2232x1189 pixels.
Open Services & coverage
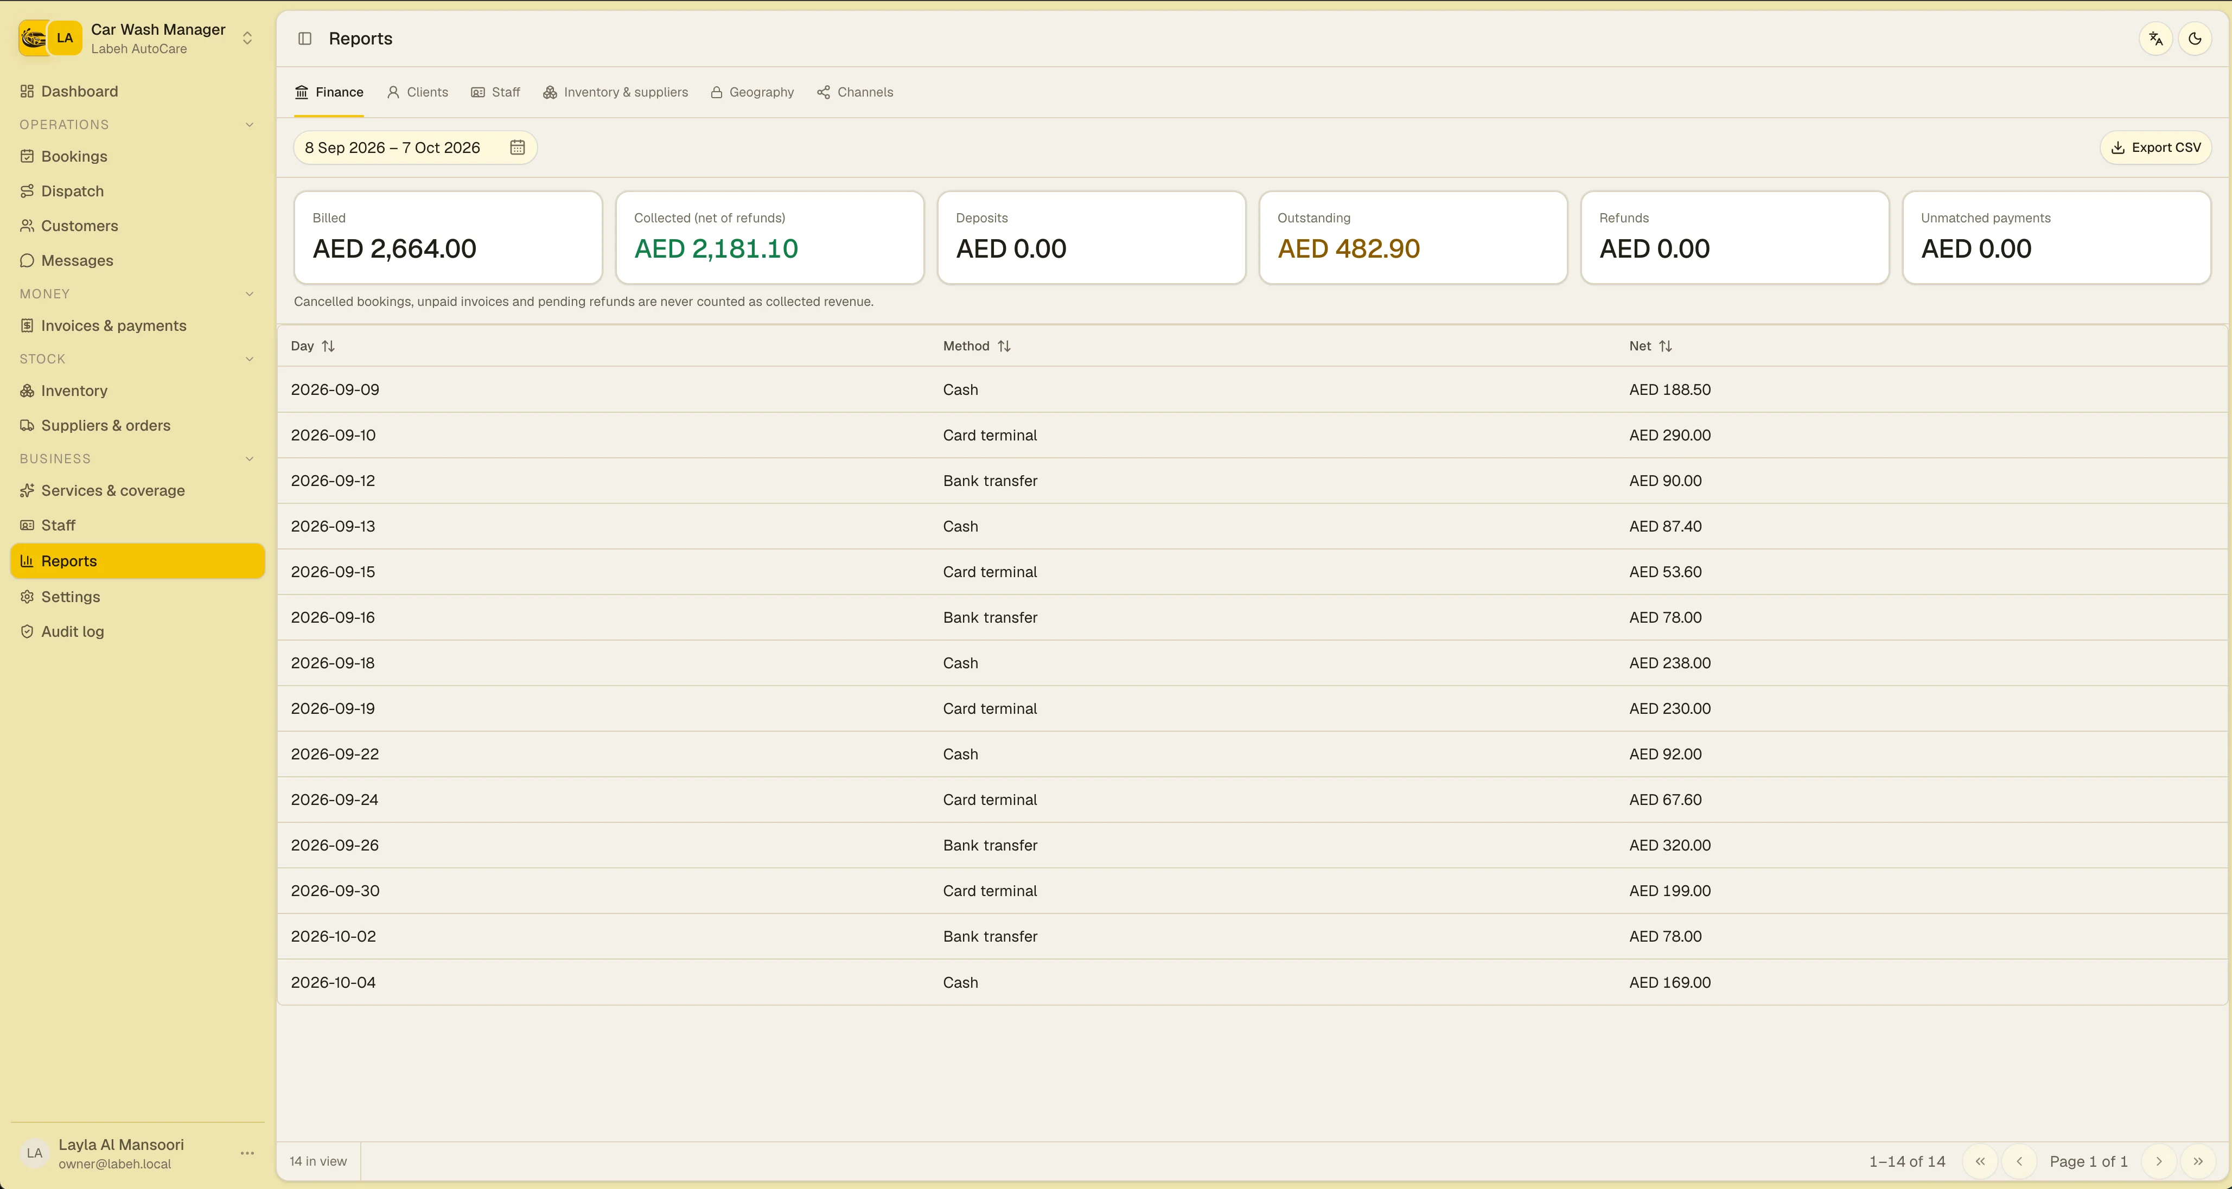pyautogui.click(x=138, y=490)
